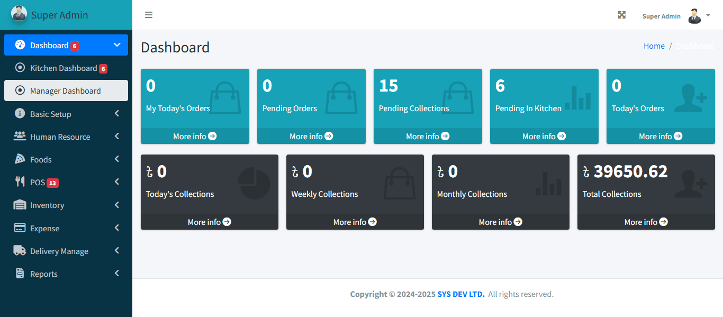This screenshot has width=723, height=317.
Task: Click the Reports document icon
Action: pyautogui.click(x=20, y=274)
